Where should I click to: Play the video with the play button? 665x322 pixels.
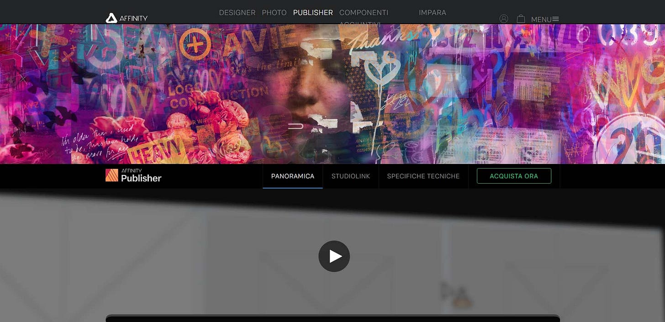[x=334, y=256]
